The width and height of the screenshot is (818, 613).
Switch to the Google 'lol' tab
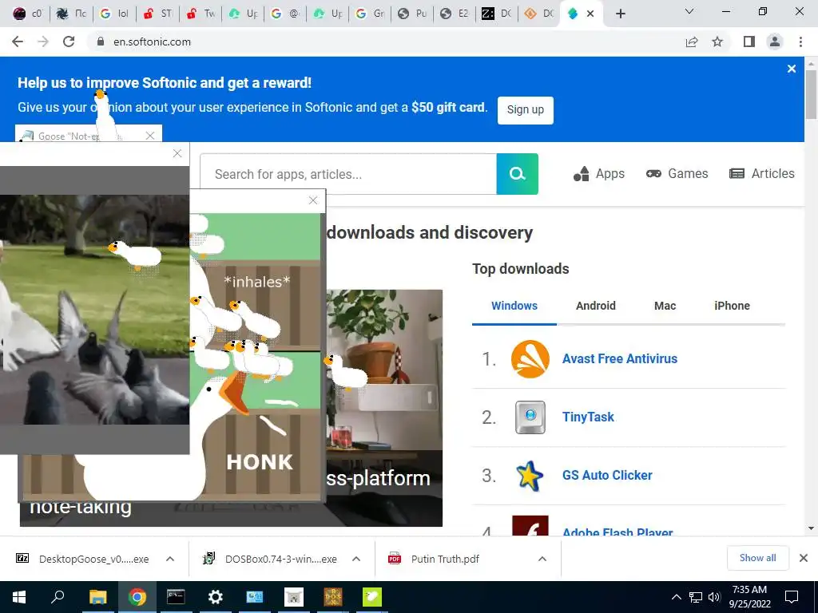[115, 14]
